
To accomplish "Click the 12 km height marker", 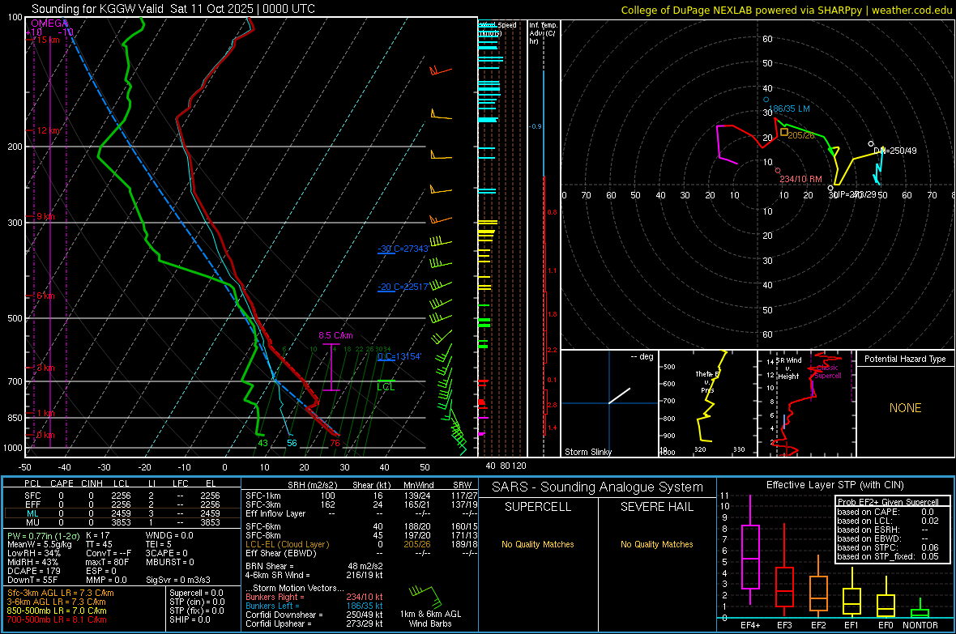I will point(48,130).
